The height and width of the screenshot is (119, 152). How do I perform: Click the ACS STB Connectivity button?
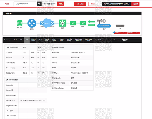pyautogui.click(x=134, y=33)
